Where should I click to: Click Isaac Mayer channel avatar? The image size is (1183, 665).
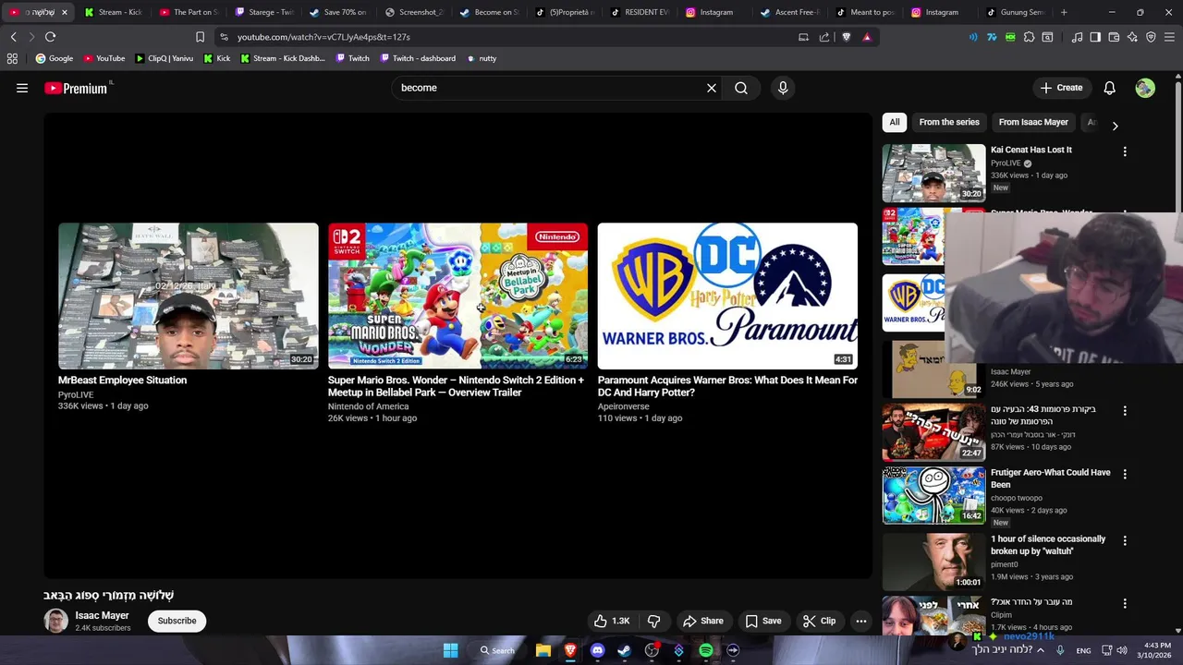pos(55,621)
